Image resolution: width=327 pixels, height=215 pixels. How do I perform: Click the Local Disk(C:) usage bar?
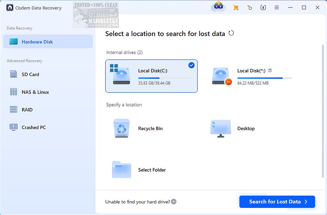(165, 78)
